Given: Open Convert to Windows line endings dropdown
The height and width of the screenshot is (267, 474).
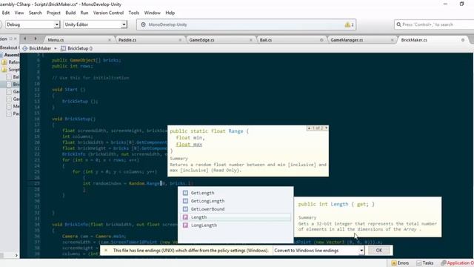Looking at the screenshot, I should click(318, 251).
